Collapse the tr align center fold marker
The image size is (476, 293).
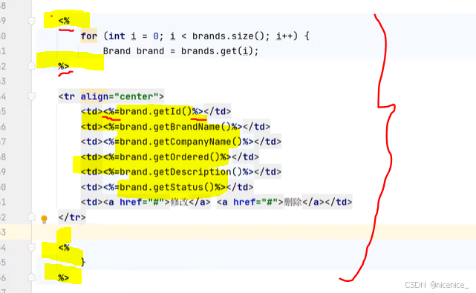32,96
